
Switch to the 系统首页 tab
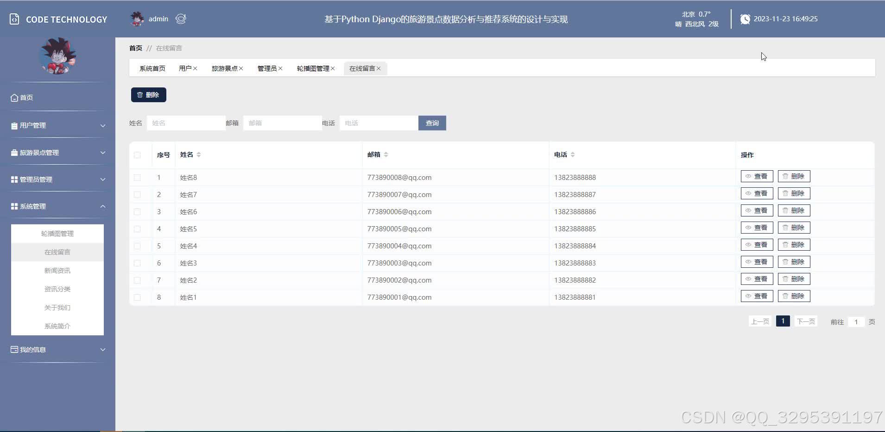[152, 68]
